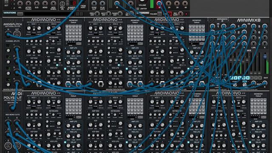
Task: Click the MIDISPLITCH OUT DIN connector
Action: [17, 34]
